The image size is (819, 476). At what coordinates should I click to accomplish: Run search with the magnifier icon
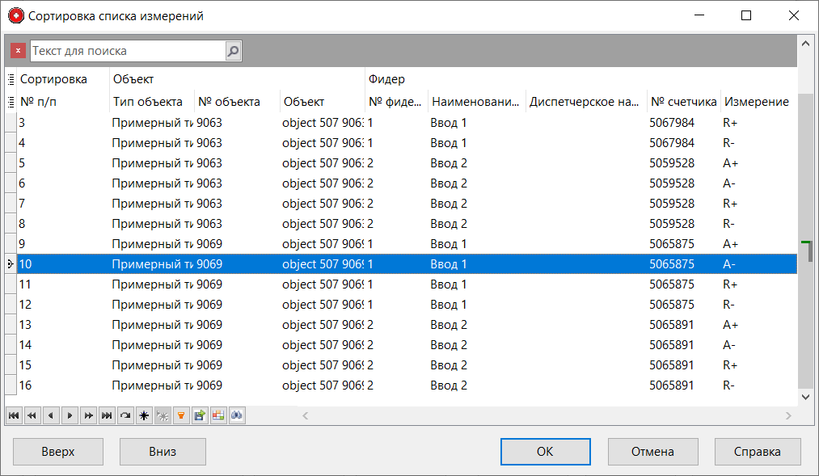tap(233, 50)
